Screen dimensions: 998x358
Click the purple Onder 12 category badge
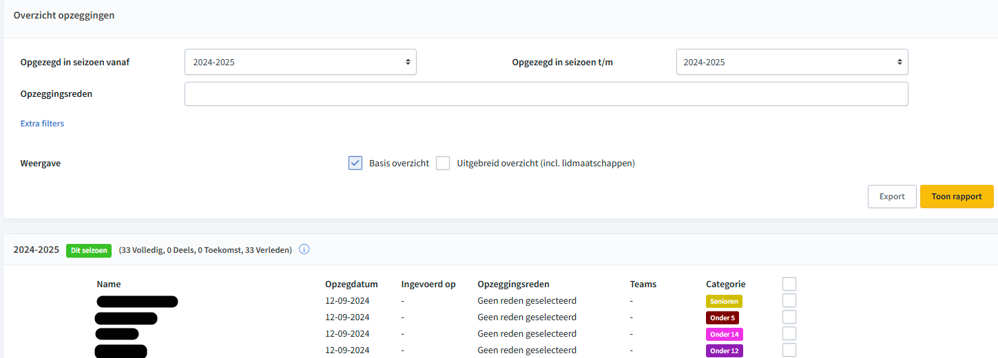pos(724,350)
